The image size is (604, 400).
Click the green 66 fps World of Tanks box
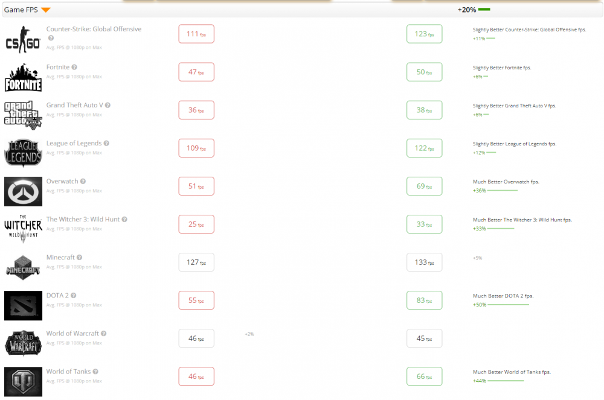[425, 376]
